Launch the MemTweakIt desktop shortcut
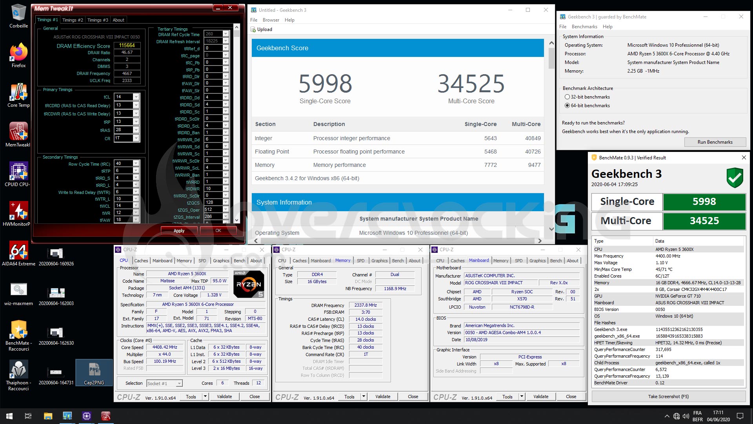The width and height of the screenshot is (753, 424). [18, 135]
